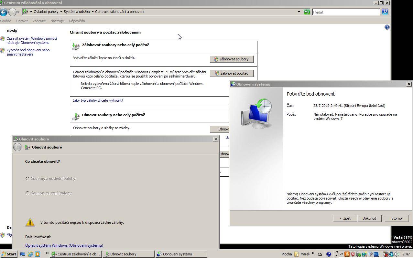
Task: Expand the address bar history dropdown
Action: tap(299, 12)
